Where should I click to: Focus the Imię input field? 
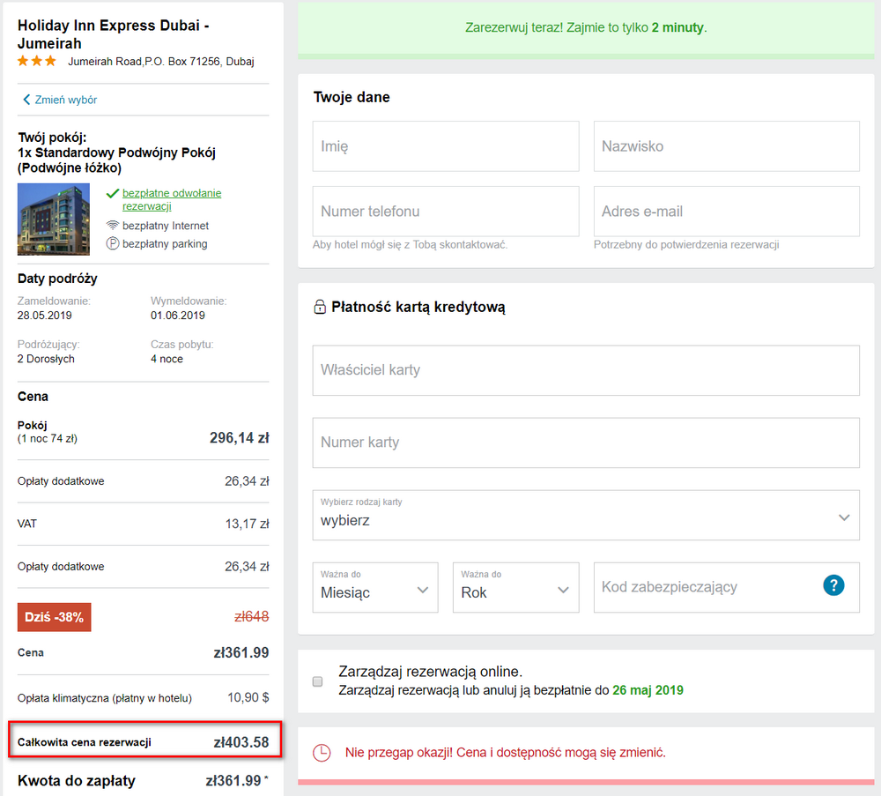tap(446, 146)
